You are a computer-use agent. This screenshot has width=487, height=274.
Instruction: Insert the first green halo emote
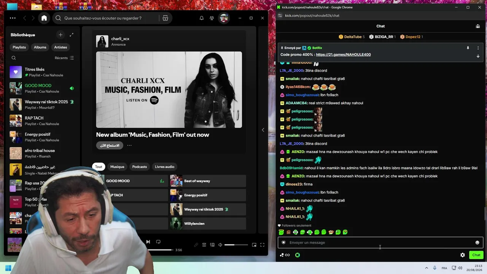coord(281,232)
